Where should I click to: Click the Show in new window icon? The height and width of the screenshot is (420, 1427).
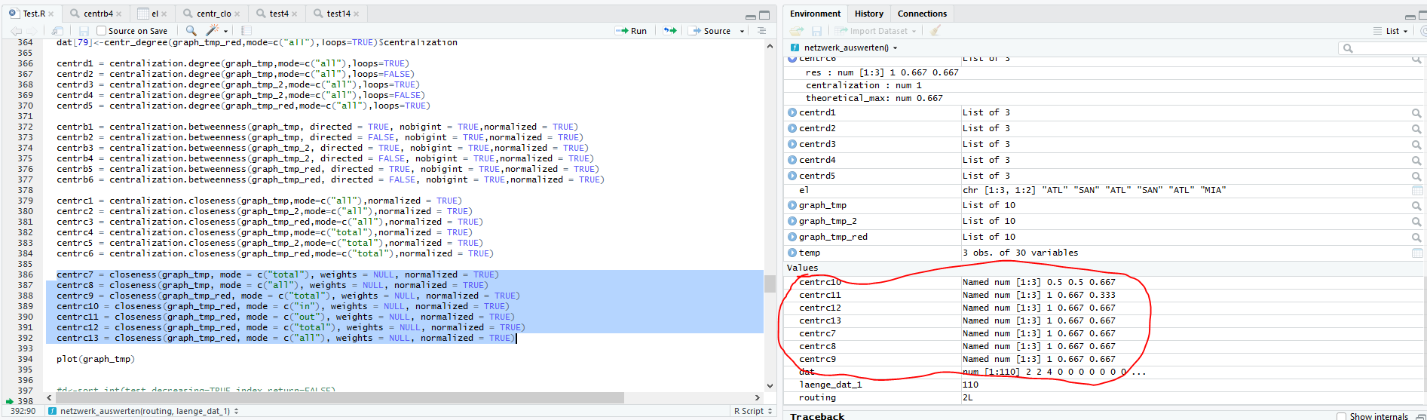(x=57, y=31)
